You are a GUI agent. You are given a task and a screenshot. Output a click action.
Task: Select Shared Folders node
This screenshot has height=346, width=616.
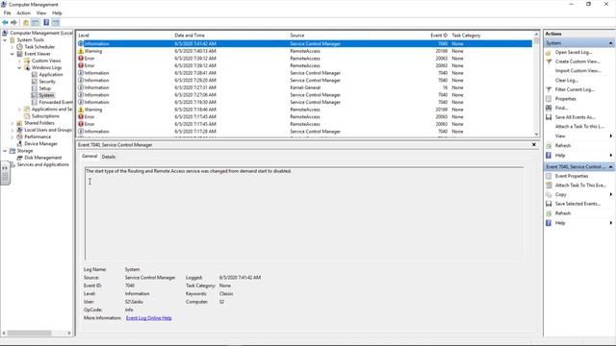click(39, 123)
